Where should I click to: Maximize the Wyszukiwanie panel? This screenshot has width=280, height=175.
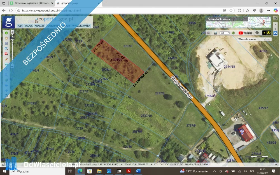point(265,39)
